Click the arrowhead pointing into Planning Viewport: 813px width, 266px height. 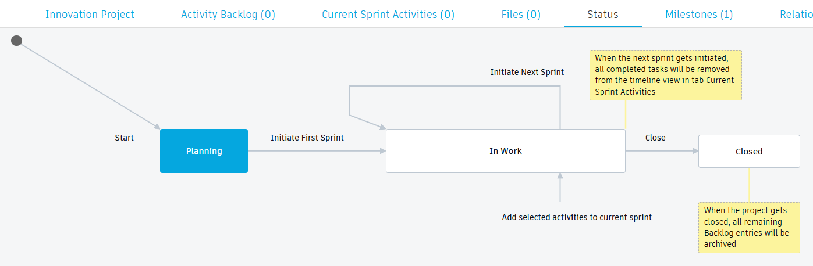(157, 127)
